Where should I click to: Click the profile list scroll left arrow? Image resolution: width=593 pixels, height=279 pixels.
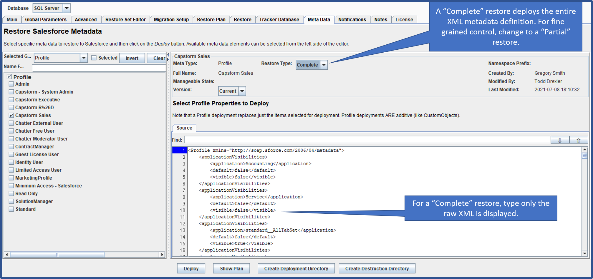click(x=7, y=255)
